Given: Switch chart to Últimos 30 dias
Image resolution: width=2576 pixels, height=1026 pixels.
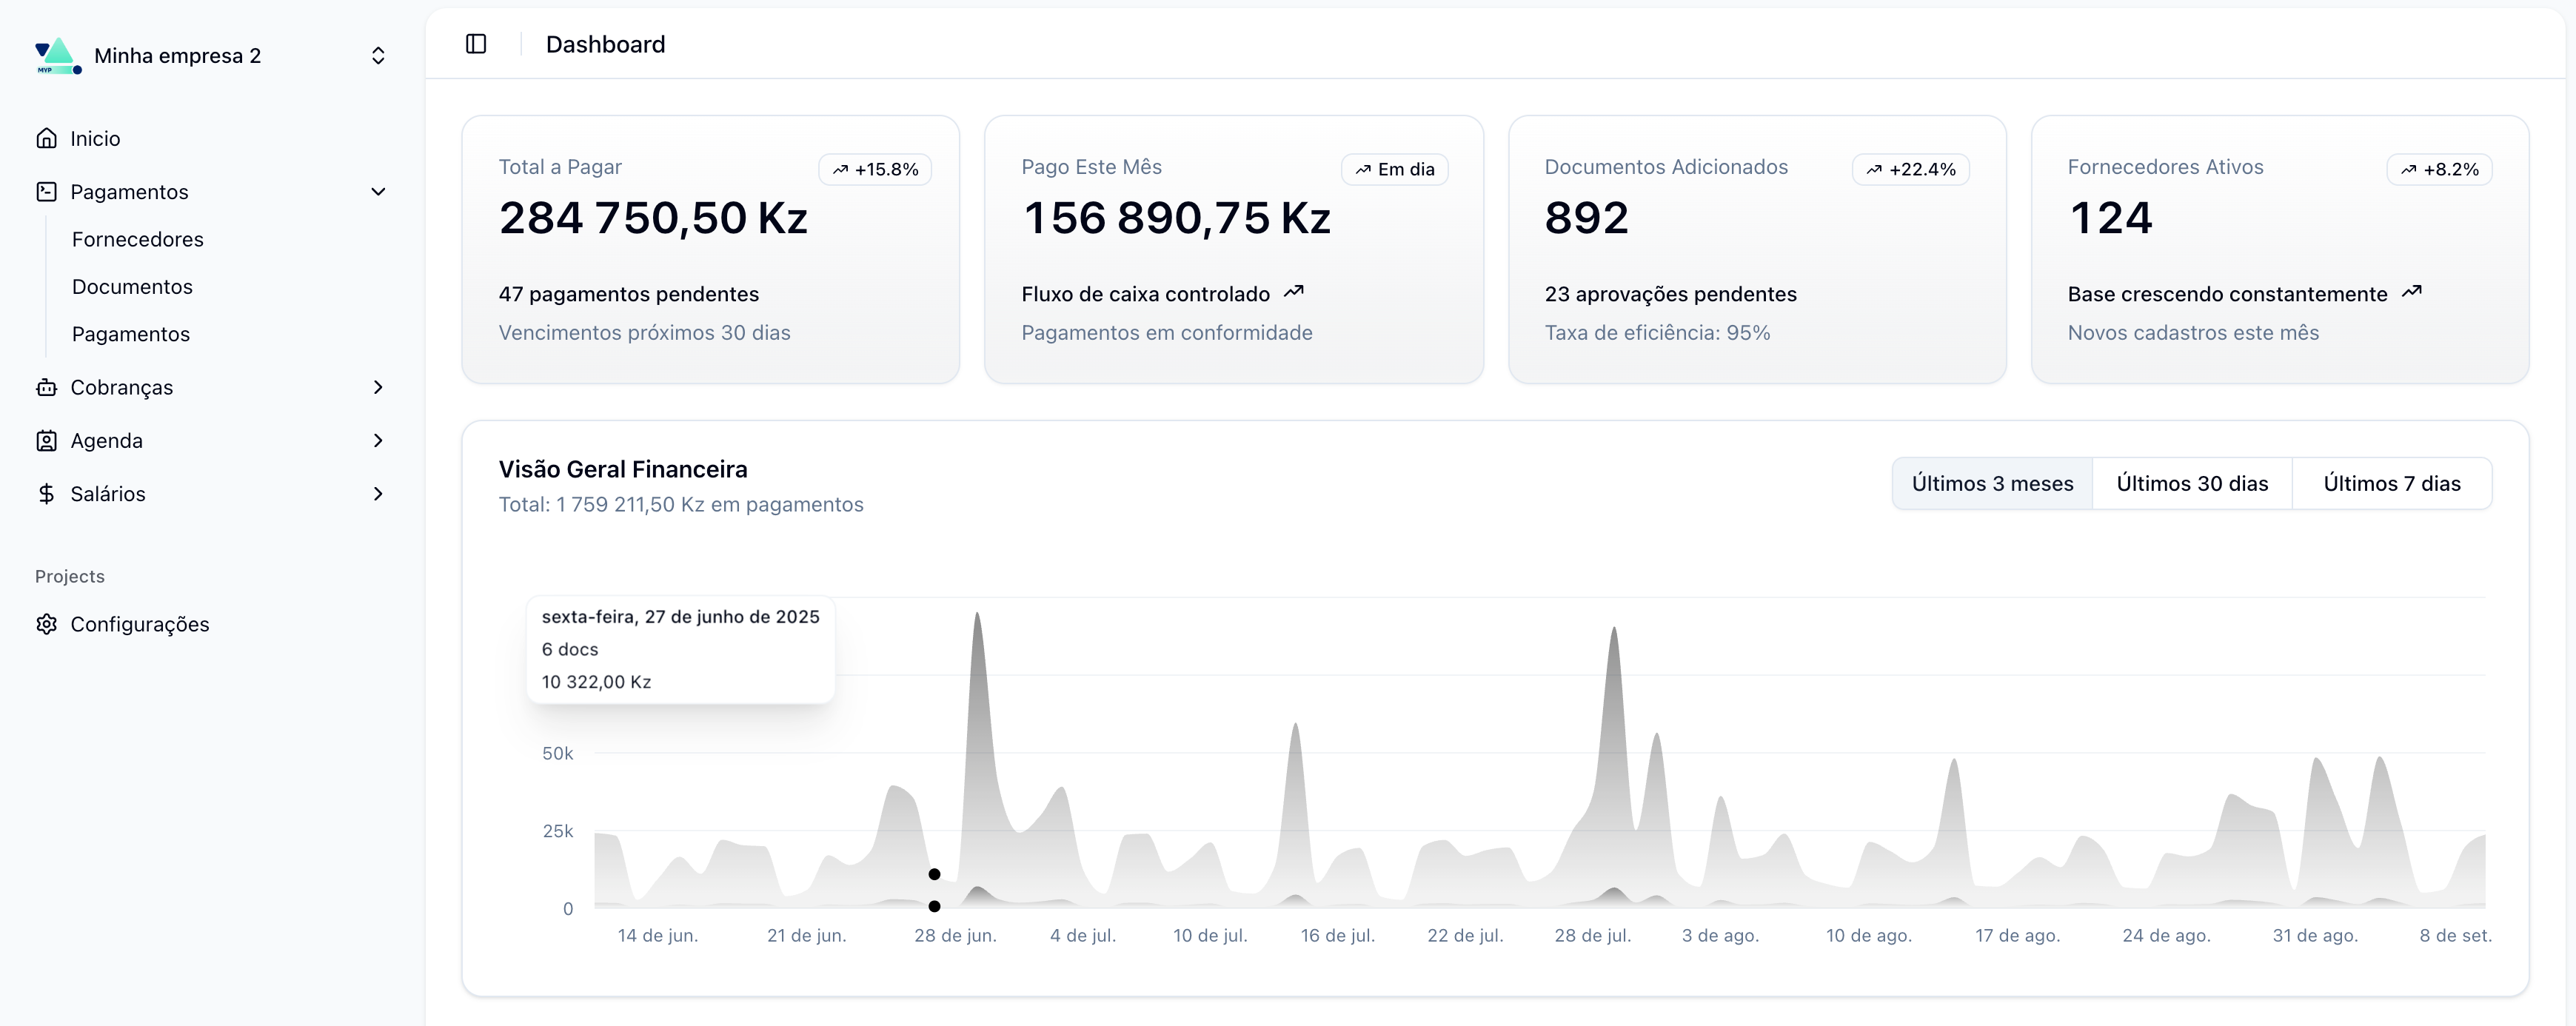Looking at the screenshot, I should [2192, 484].
